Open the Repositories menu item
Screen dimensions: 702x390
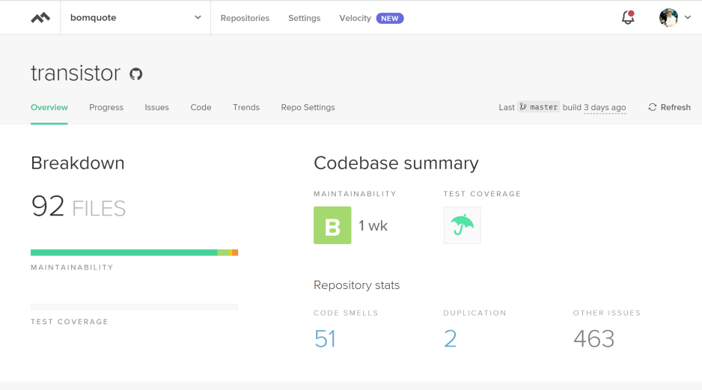pyautogui.click(x=245, y=19)
